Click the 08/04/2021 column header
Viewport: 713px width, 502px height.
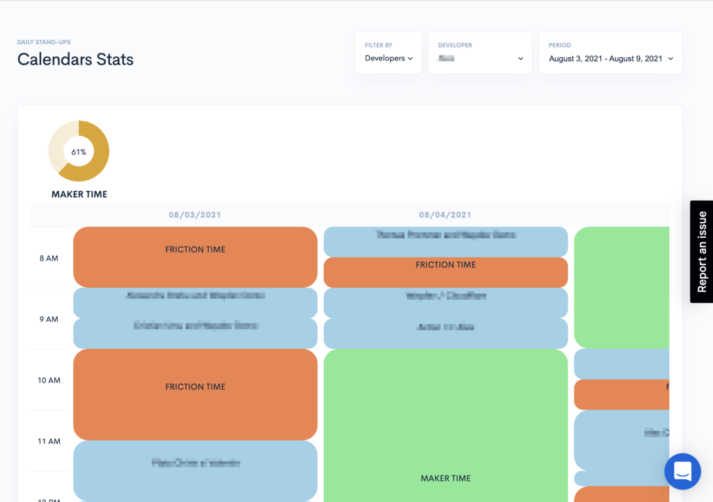coord(445,215)
